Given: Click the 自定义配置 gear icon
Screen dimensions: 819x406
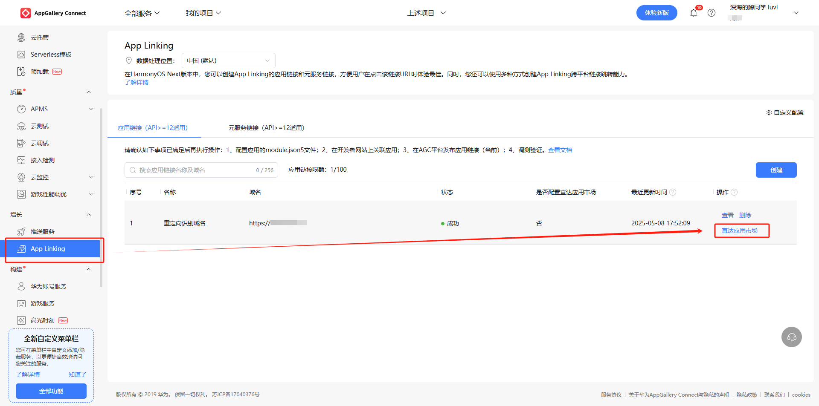Looking at the screenshot, I should tap(769, 112).
